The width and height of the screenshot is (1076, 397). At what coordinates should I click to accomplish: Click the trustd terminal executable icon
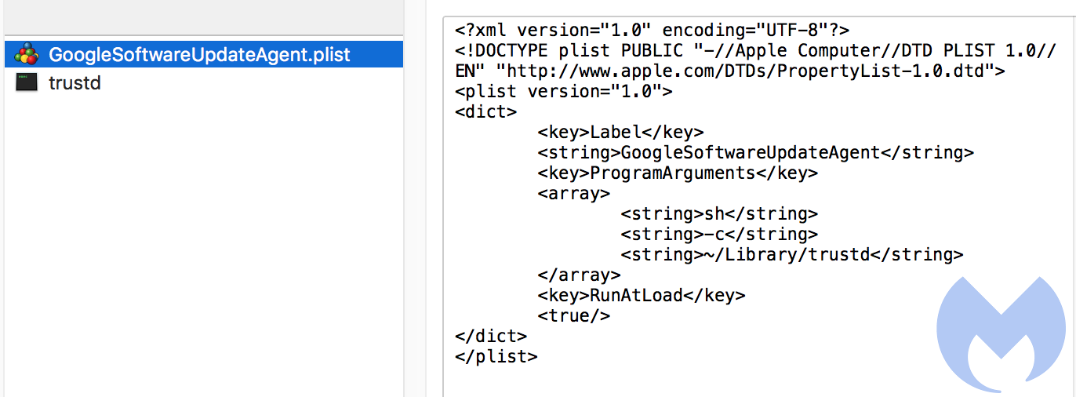coord(27,82)
